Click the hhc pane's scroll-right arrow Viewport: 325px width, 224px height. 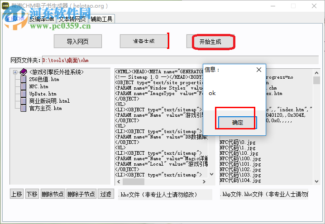point(204,182)
